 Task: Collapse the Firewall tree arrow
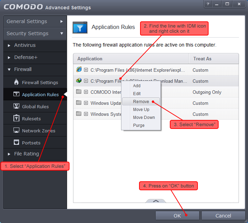click(9, 70)
